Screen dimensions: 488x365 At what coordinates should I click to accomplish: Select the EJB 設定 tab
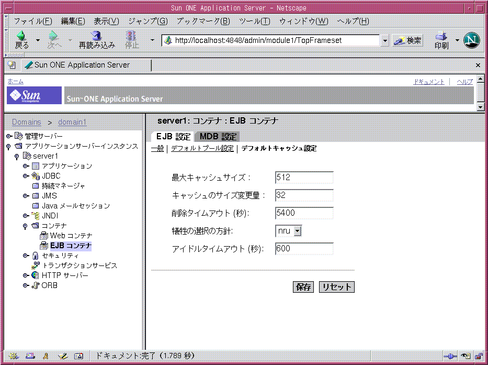[x=173, y=137]
